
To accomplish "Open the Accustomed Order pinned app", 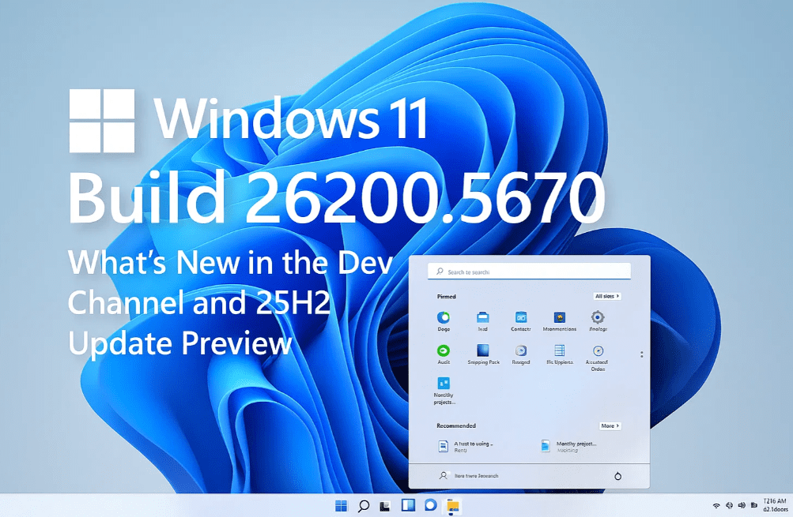I will point(597,354).
